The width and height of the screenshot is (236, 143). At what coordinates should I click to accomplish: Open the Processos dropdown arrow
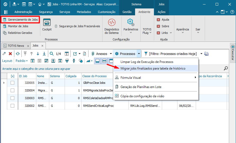[139, 54]
